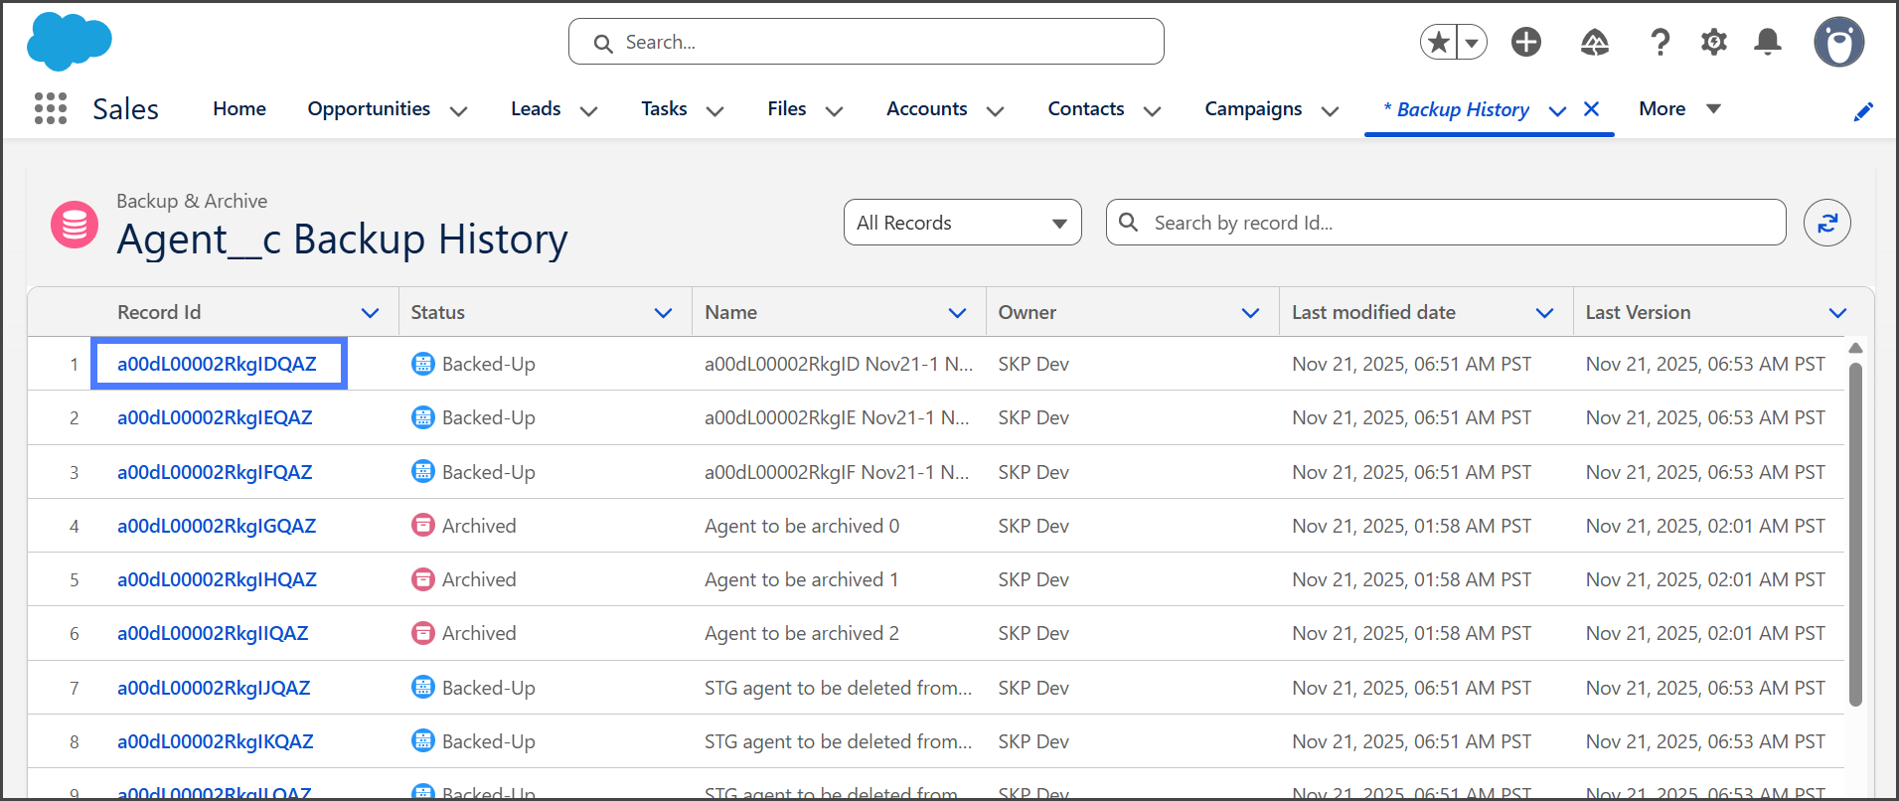Click the Global Actions plus icon
The height and width of the screenshot is (801, 1899).
point(1525,42)
